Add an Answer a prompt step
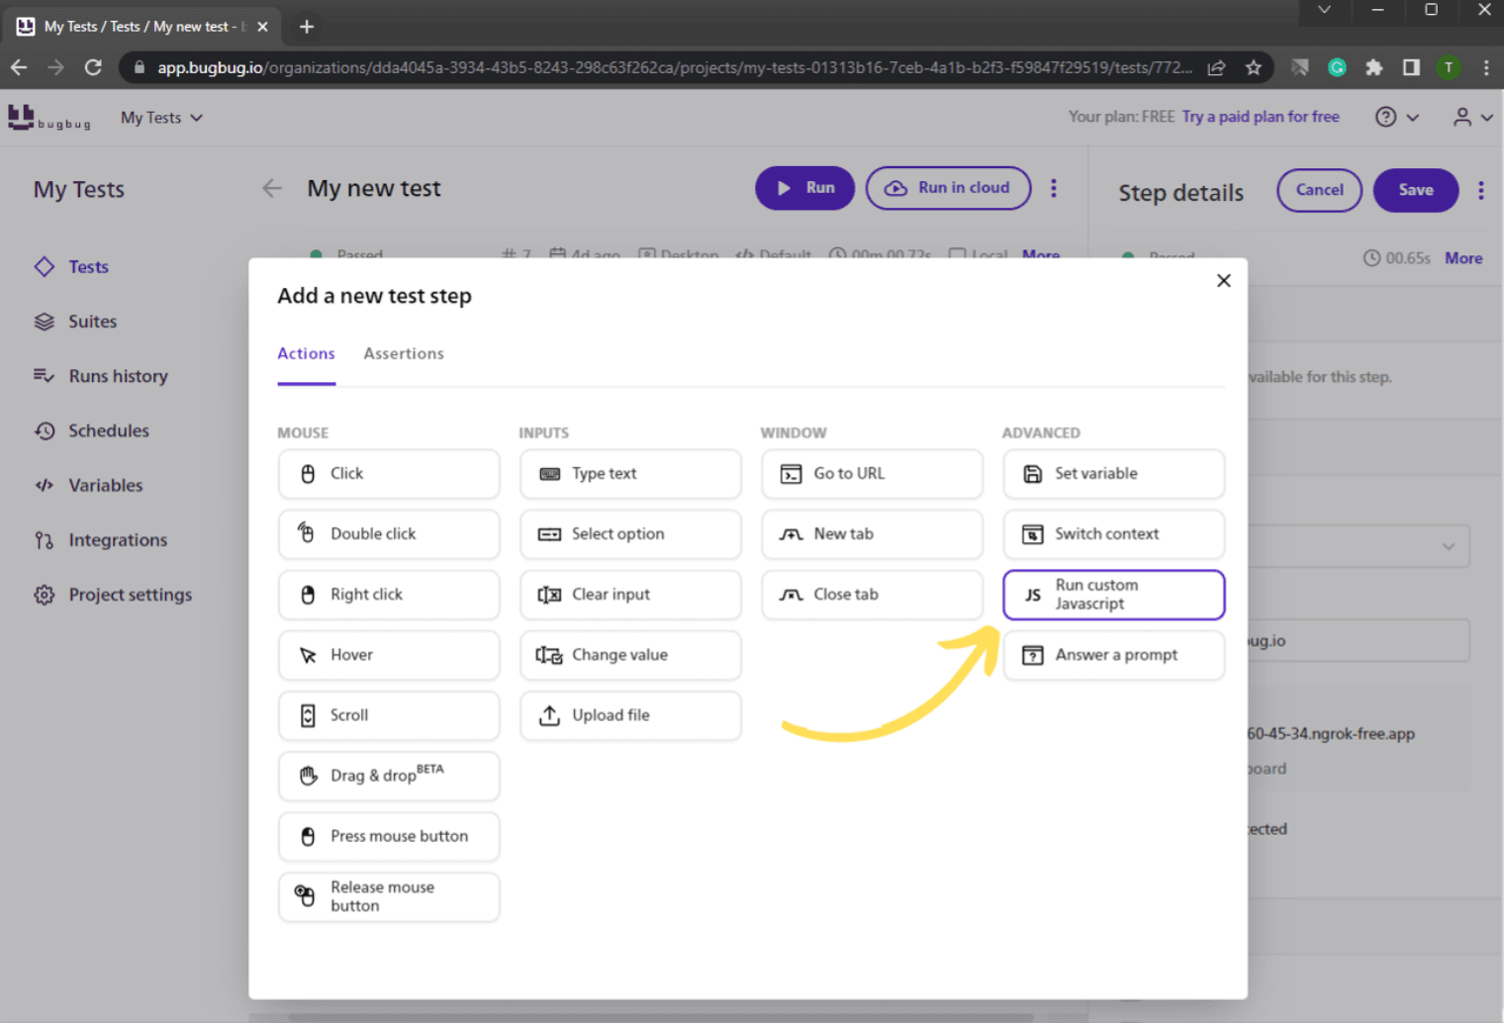The image size is (1504, 1023). [1113, 655]
